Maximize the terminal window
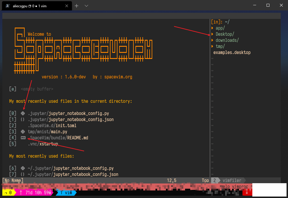288x198 pixels. [x=268, y=5]
